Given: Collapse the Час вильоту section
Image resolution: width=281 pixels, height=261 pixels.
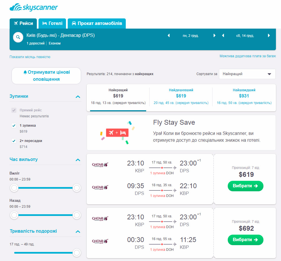Looking at the screenshot, I should point(78,160).
